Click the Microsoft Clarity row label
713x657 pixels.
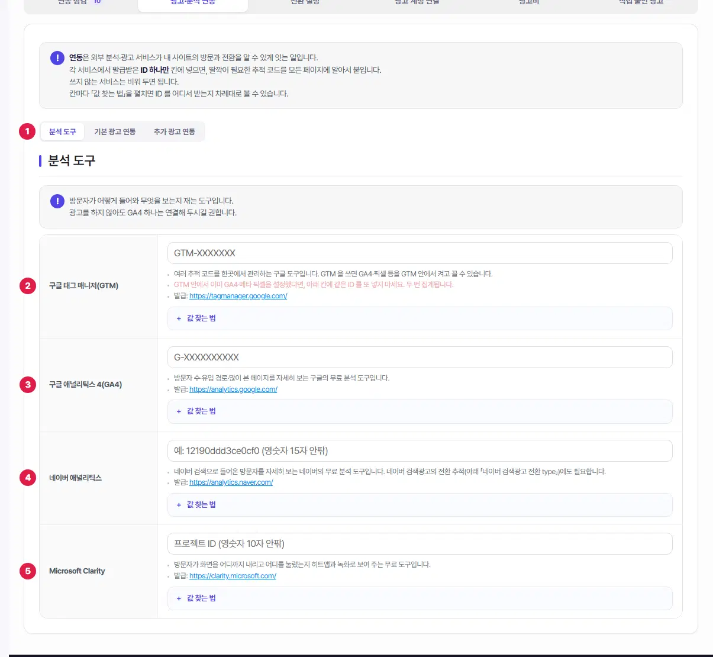[x=77, y=571]
